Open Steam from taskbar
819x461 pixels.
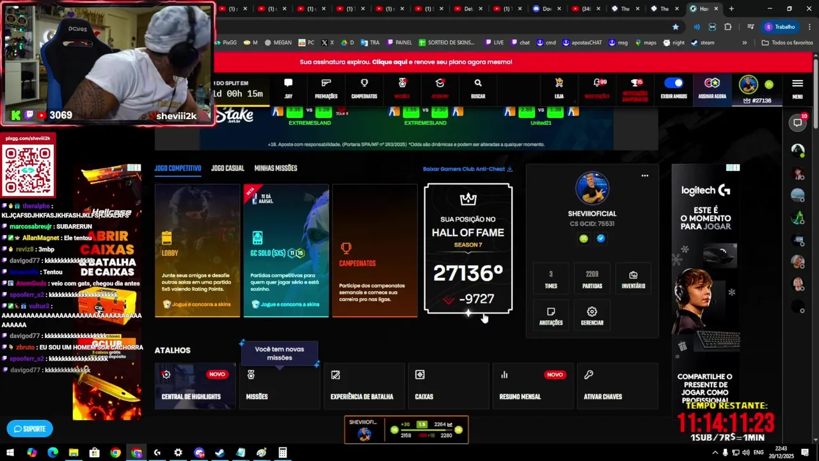point(219,453)
